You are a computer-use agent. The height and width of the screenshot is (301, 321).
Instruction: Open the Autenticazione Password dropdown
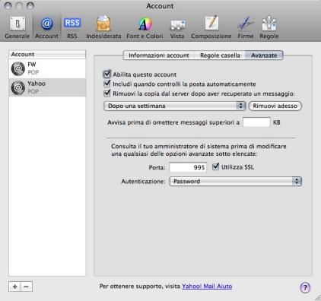tap(235, 182)
